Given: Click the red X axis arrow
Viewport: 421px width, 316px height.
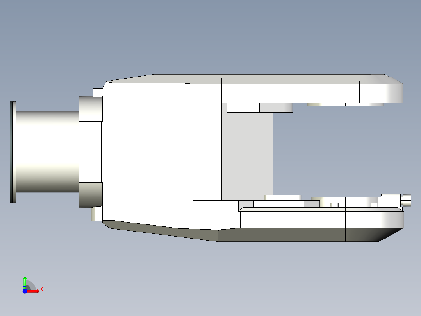Looking at the screenshot, I should (x=38, y=290).
